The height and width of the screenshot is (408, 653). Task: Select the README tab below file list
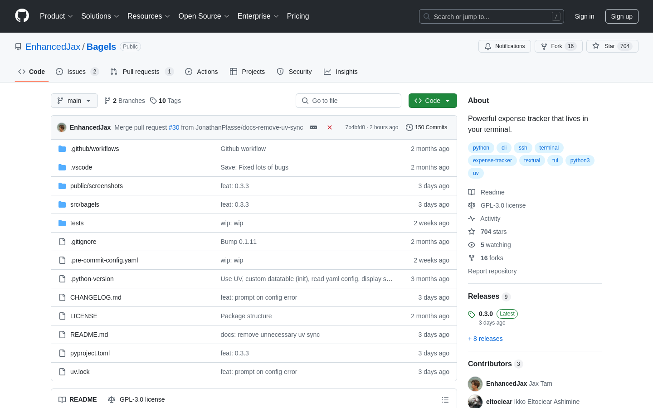pos(78,399)
